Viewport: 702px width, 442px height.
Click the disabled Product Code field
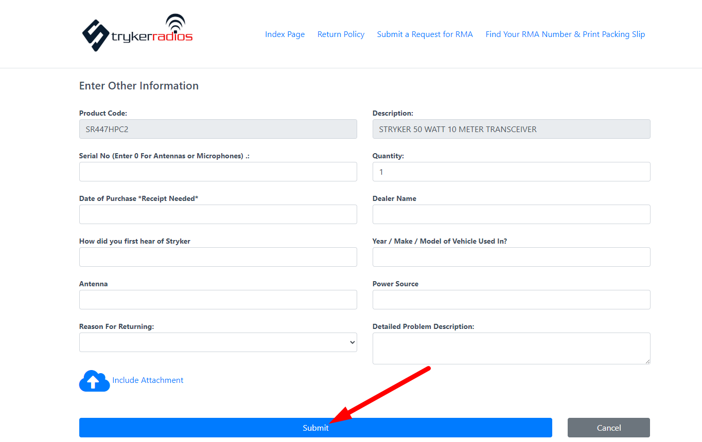tap(218, 129)
